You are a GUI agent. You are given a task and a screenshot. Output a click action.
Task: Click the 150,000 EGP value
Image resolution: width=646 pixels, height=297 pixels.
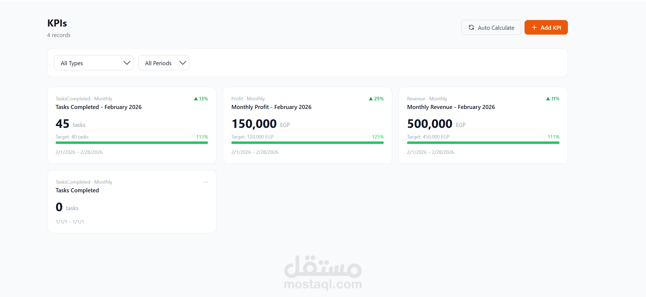tap(254, 124)
